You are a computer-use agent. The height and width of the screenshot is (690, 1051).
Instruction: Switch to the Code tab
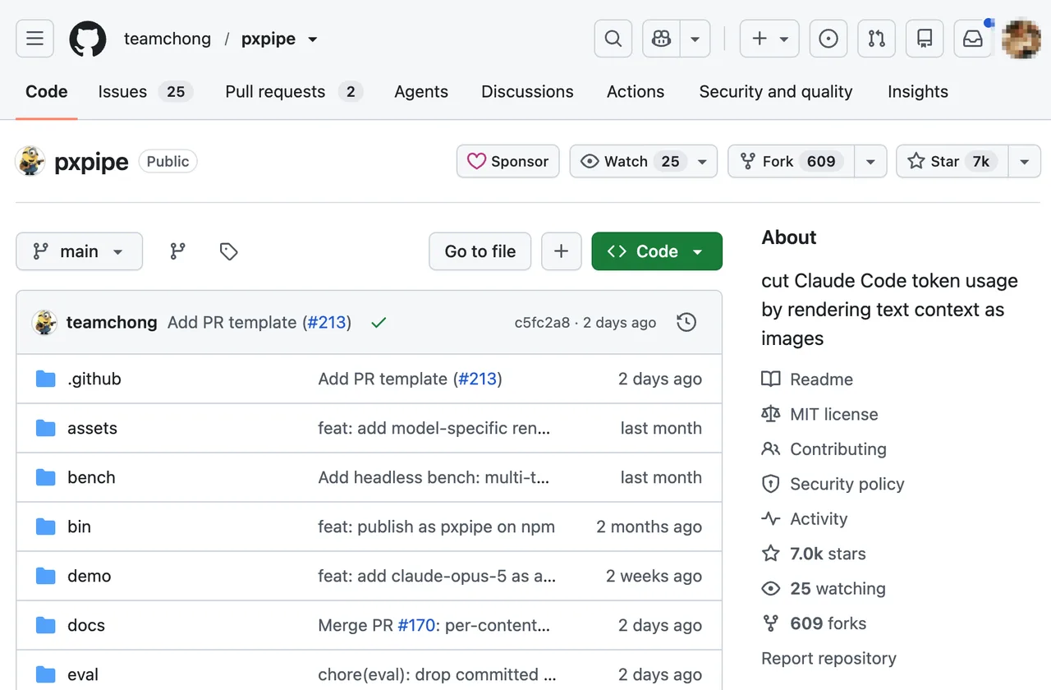pos(47,92)
